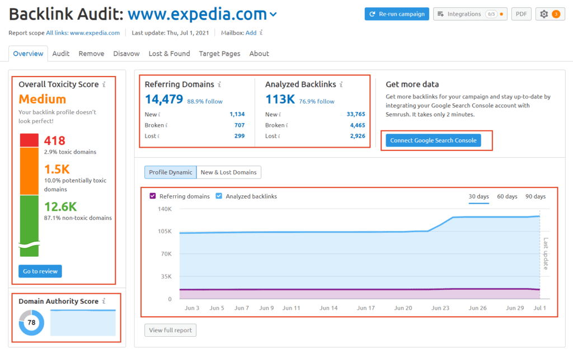Click info icon next to Broken referring domains
Image resolution: width=573 pixels, height=353 pixels.
(x=166, y=125)
